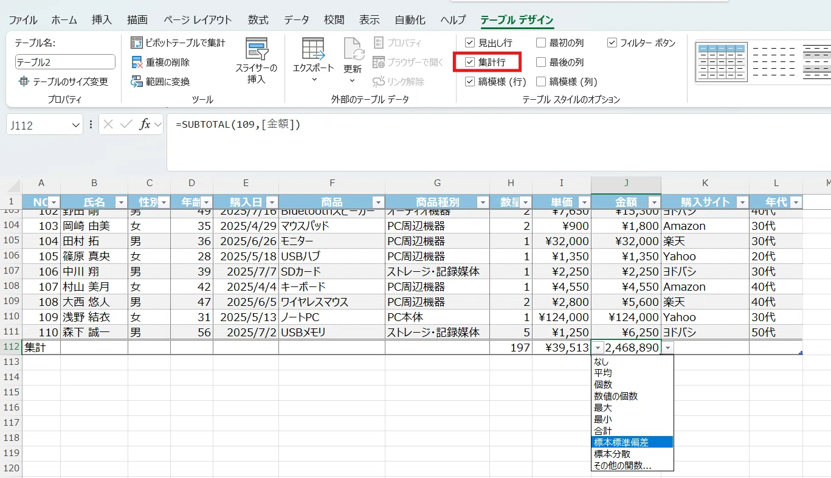Switch to the ホーム tab

(x=64, y=20)
